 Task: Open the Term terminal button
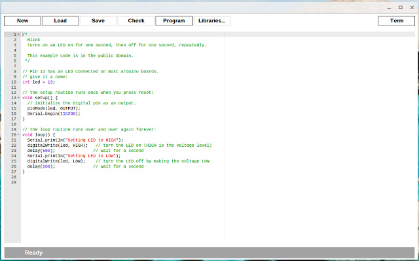(x=397, y=21)
